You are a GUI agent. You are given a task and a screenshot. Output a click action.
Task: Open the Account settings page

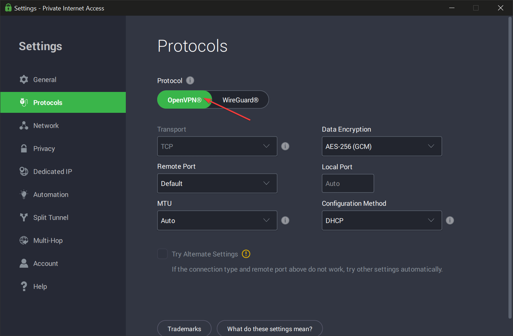click(x=63, y=263)
